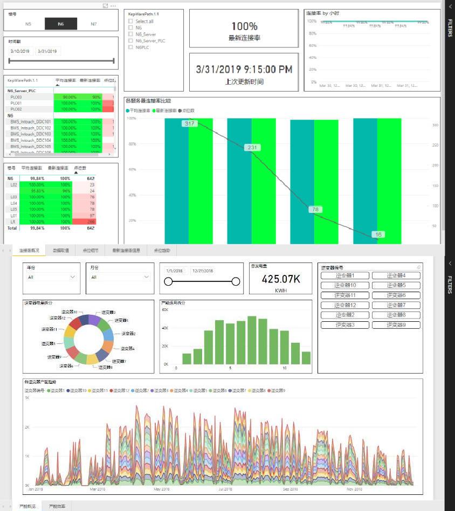This screenshot has height=511, width=455.
Task: Select the dark N6 slicer button
Action: [x=61, y=24]
